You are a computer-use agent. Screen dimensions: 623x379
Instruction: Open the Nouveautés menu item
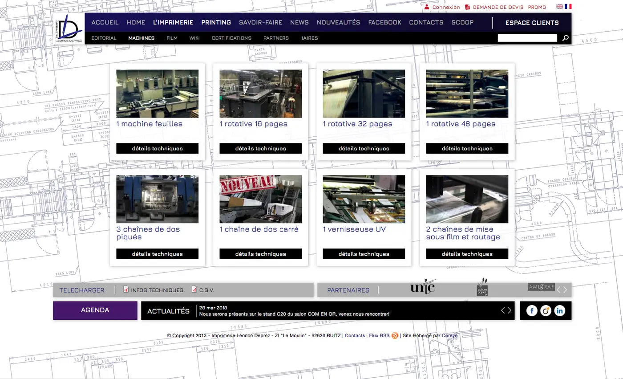click(x=338, y=22)
